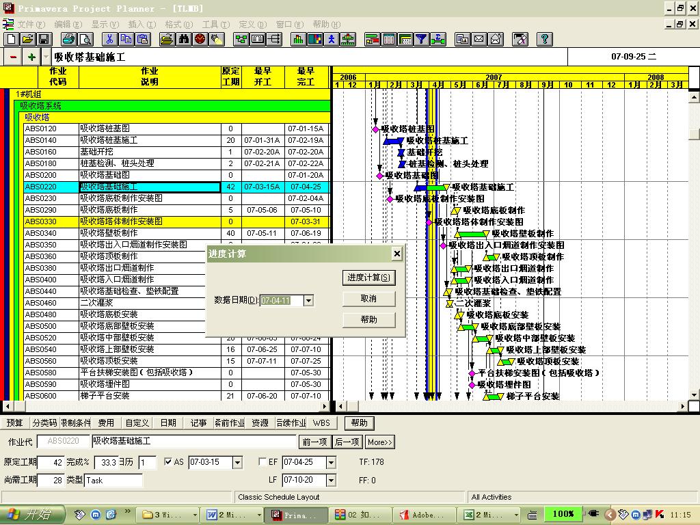Click the Gantt vertical scrollbar down arrow
The image size is (700, 525).
point(694,394)
